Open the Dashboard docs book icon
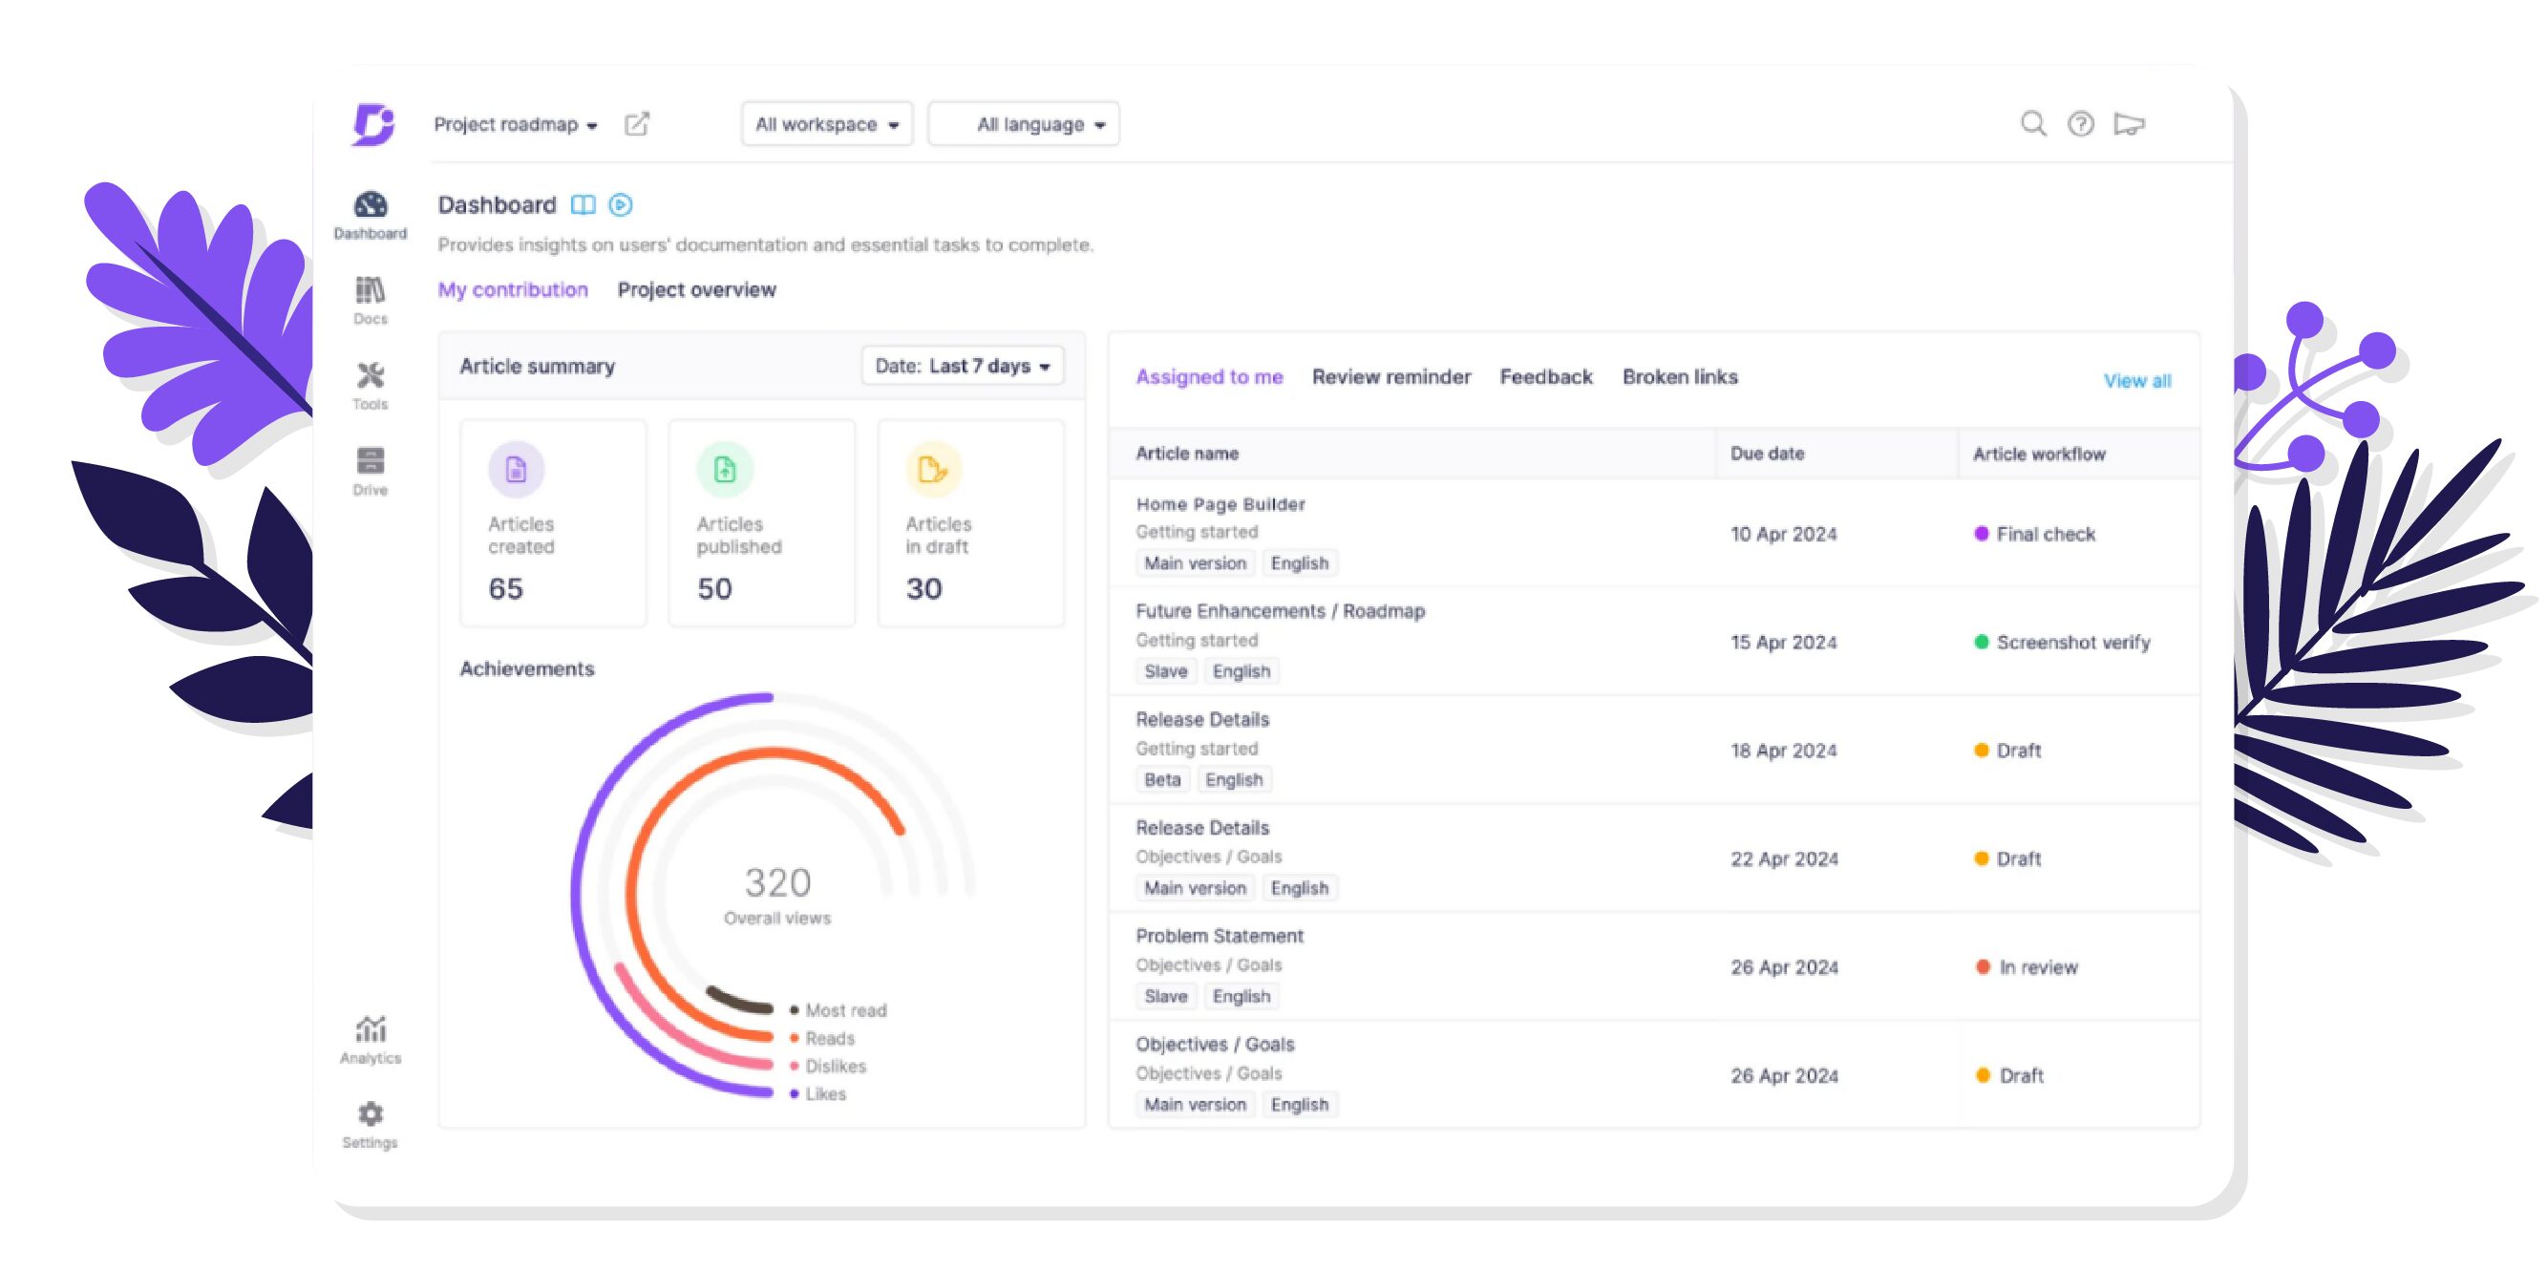The width and height of the screenshot is (2547, 1271). [584, 204]
